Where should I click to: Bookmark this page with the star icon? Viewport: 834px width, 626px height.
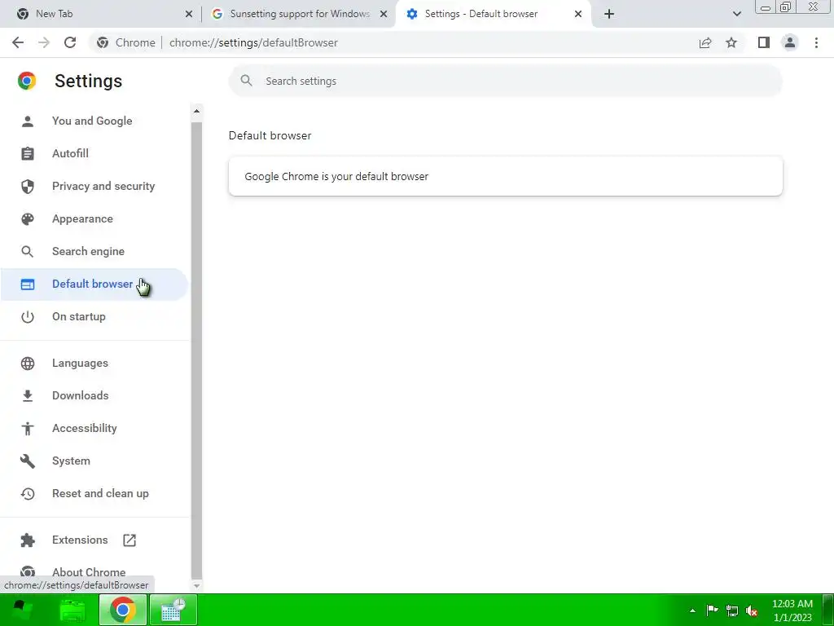[x=731, y=42]
